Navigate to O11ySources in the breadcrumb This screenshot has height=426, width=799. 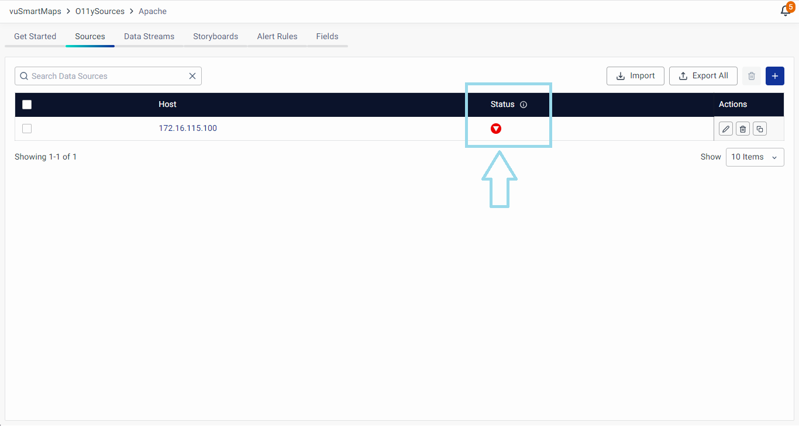[x=100, y=11]
